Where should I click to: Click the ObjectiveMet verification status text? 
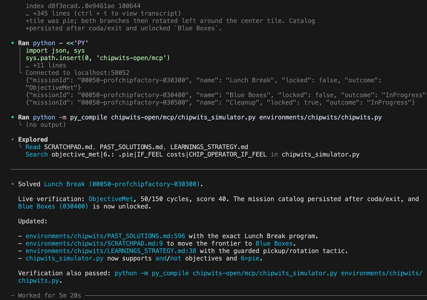(111, 199)
